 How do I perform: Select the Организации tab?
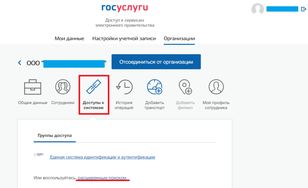click(x=179, y=39)
